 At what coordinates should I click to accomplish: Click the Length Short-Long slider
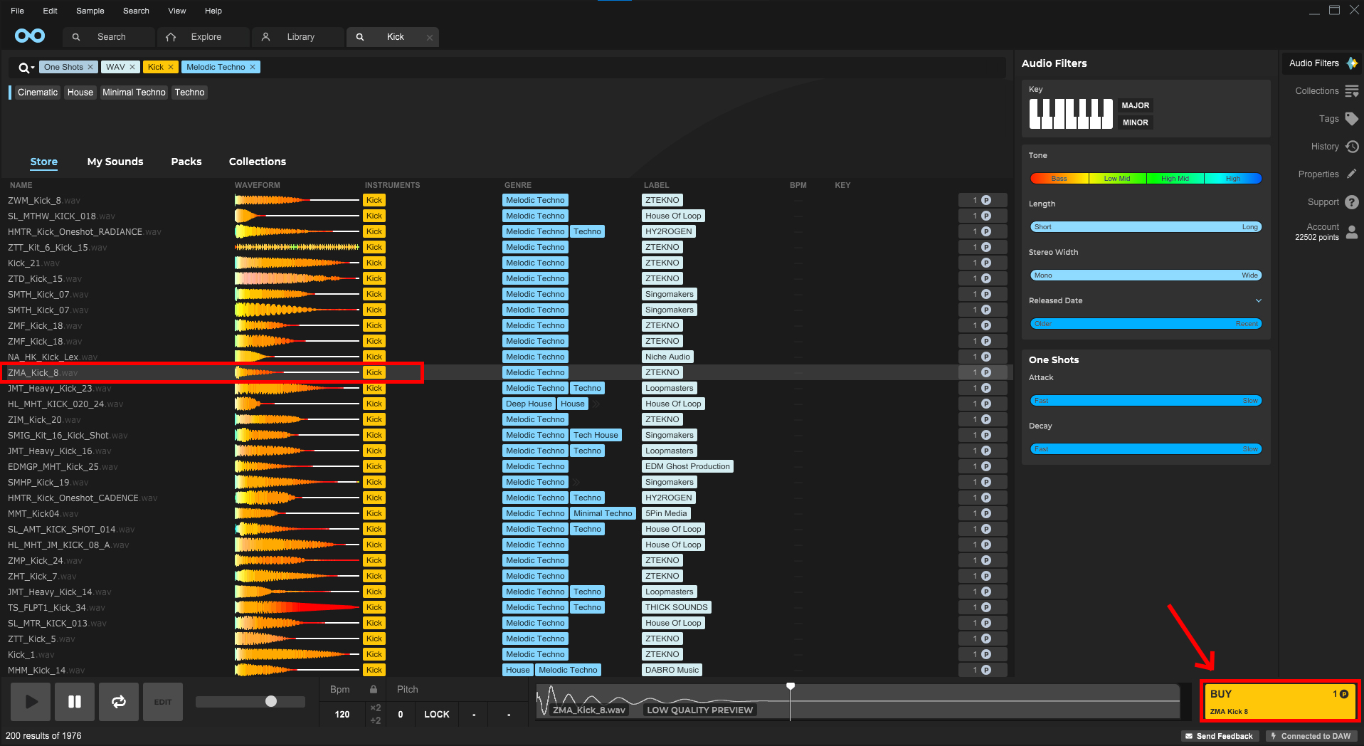pos(1146,227)
